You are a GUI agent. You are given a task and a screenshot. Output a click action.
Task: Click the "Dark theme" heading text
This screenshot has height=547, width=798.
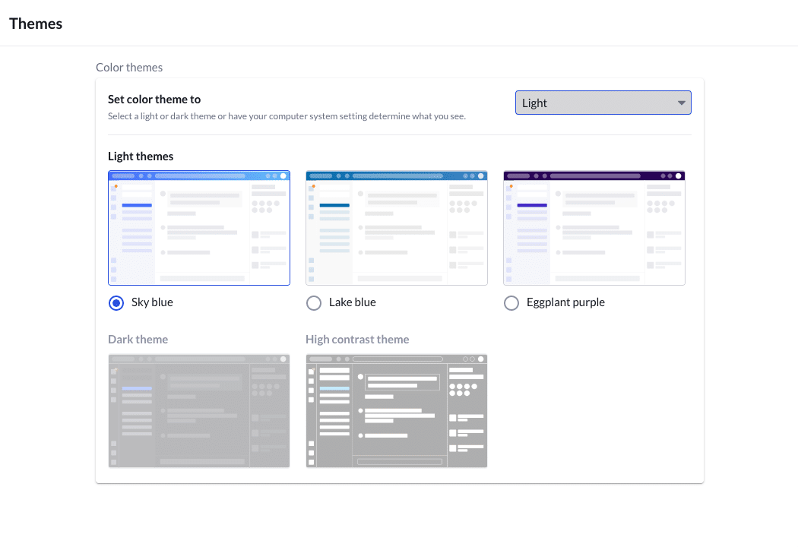138,340
